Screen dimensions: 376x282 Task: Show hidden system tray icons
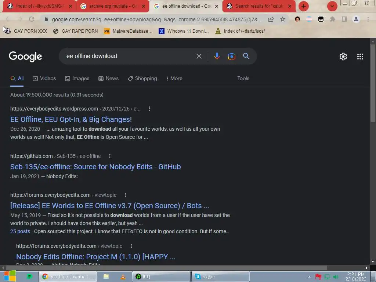pyautogui.click(x=309, y=277)
